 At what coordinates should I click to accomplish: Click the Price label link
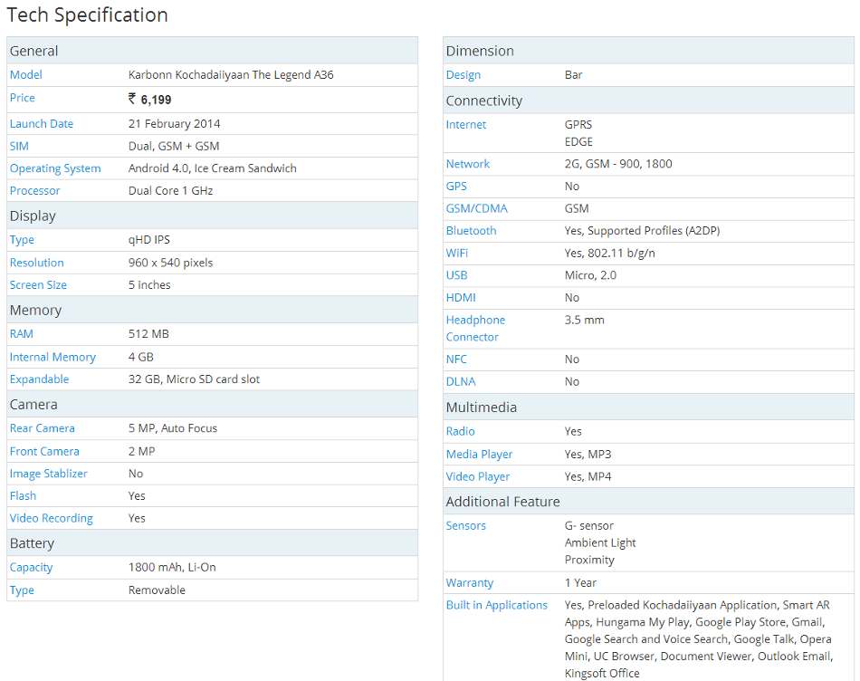click(23, 98)
